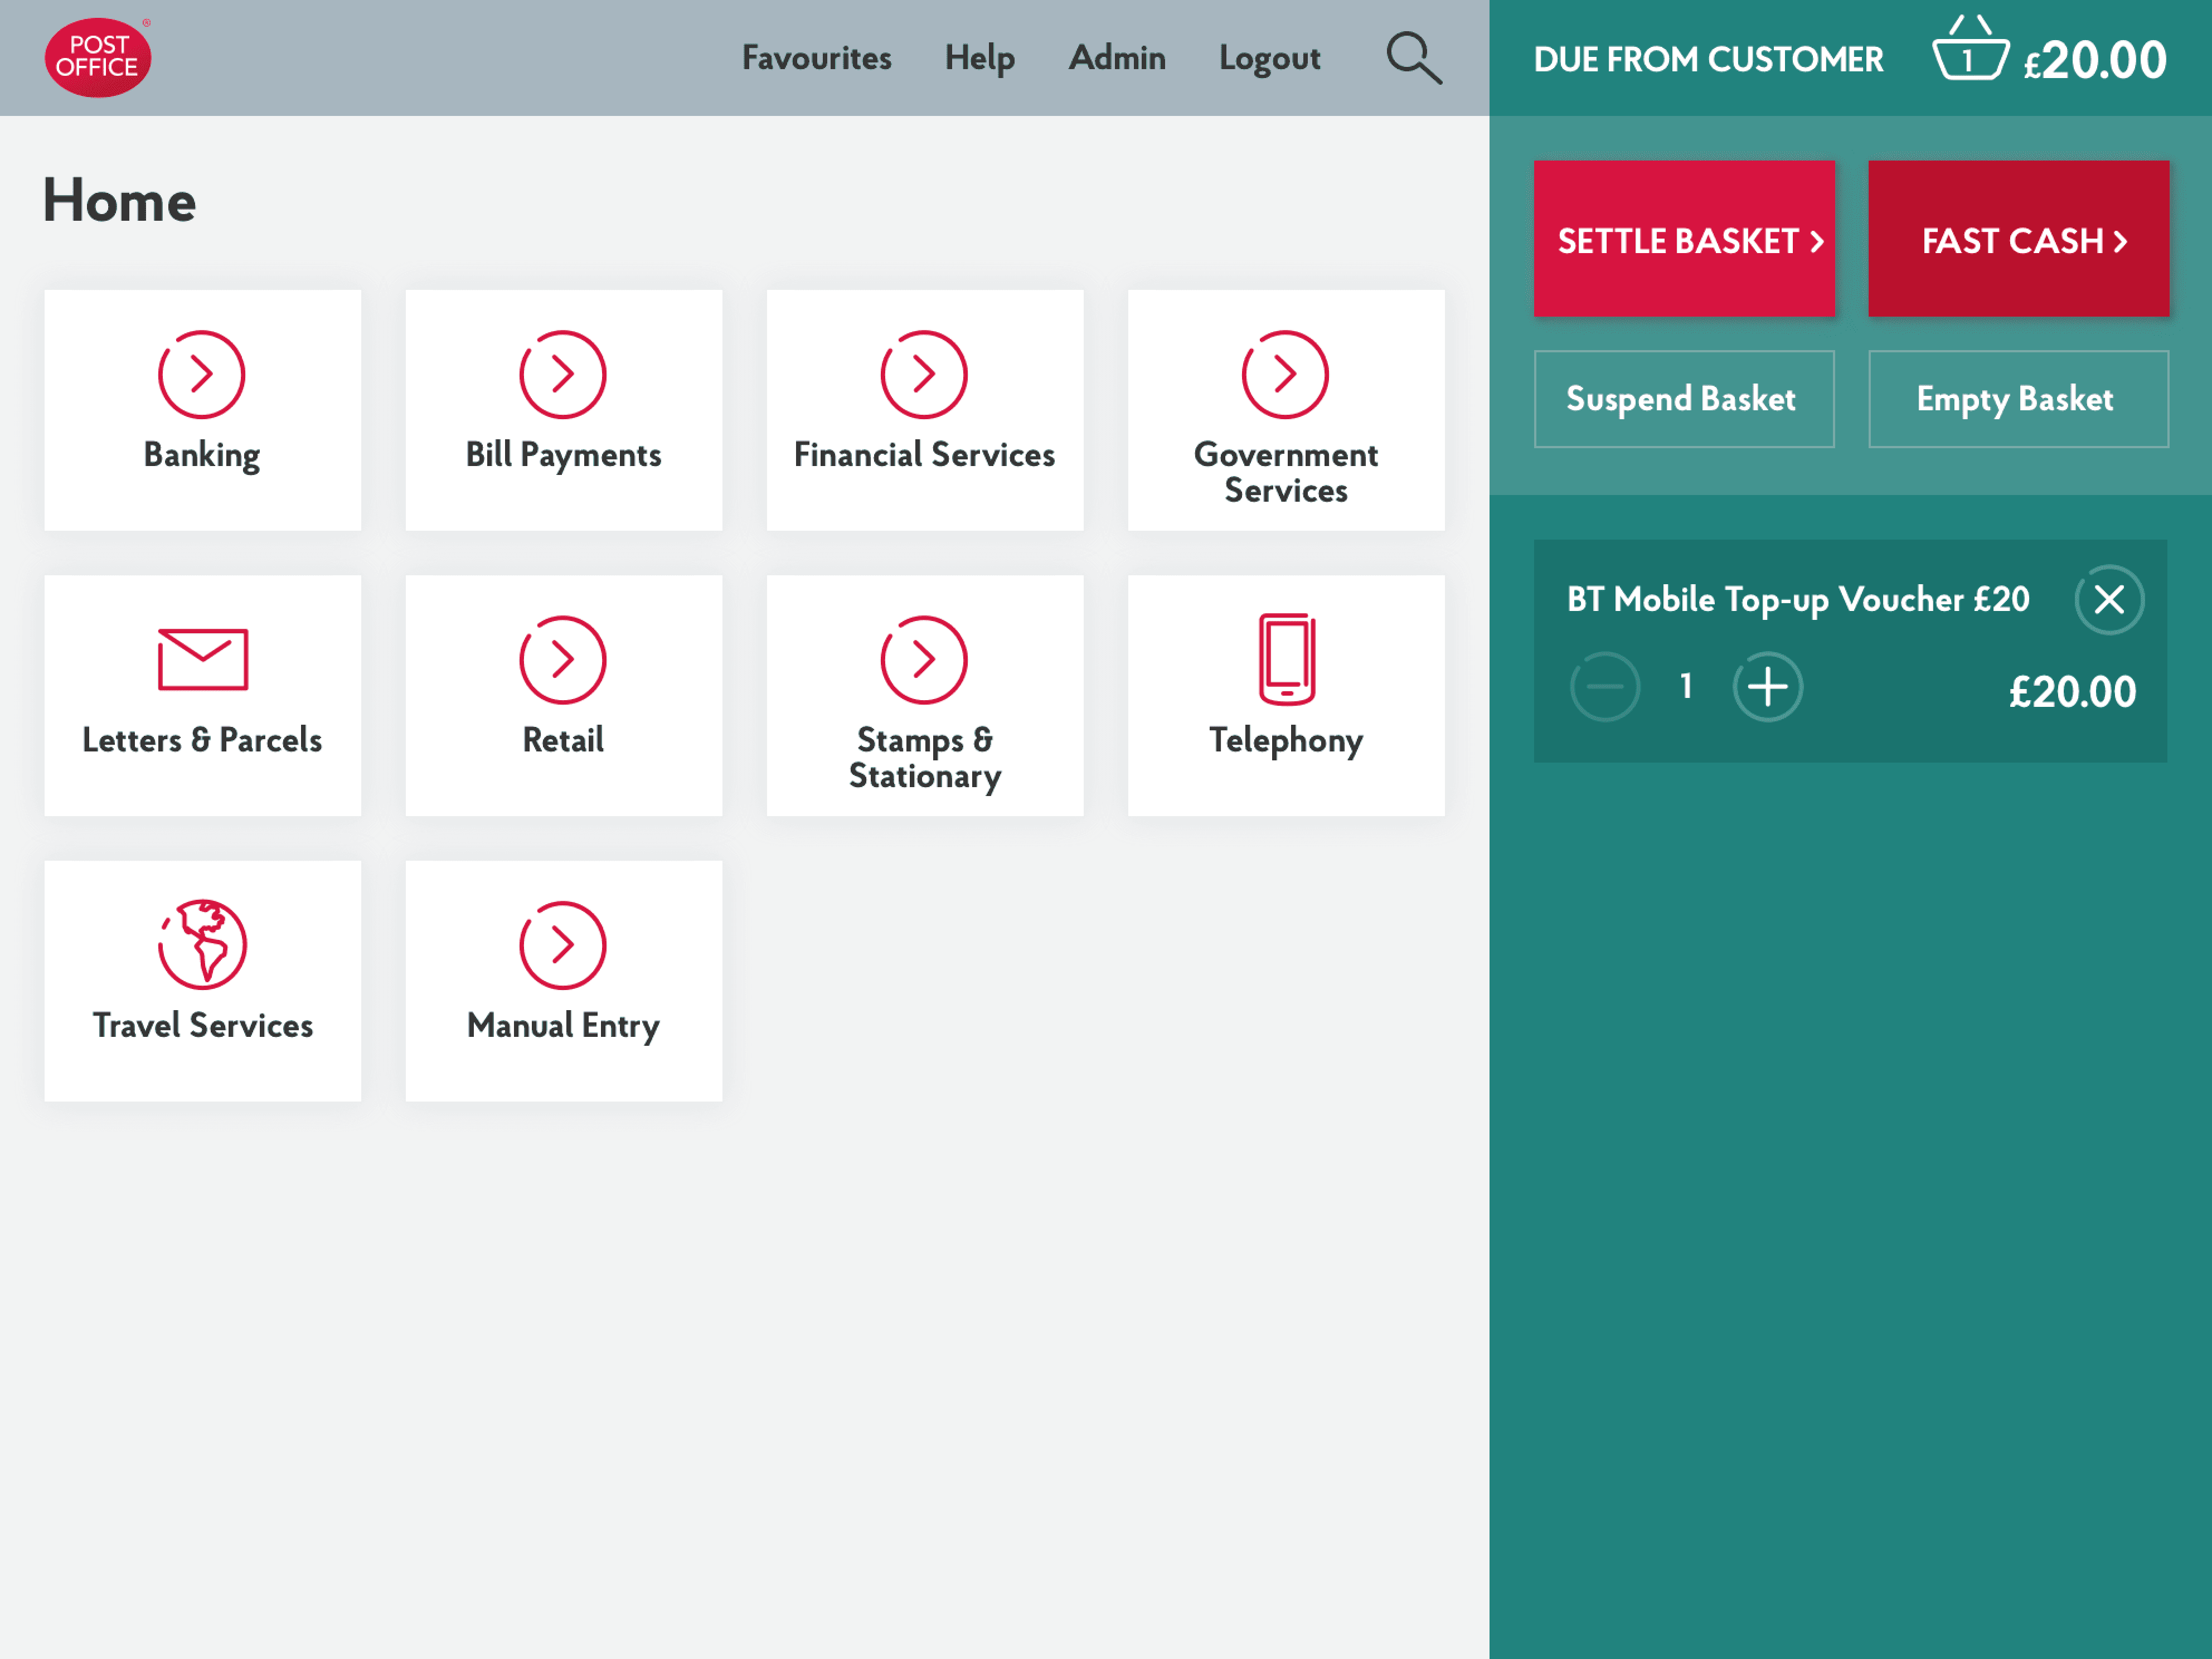This screenshot has width=2212, height=1659.
Task: Expand Financial Services with its arrow icon
Action: [923, 374]
